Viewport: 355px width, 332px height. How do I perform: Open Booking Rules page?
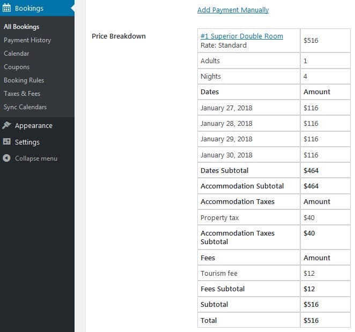click(24, 80)
